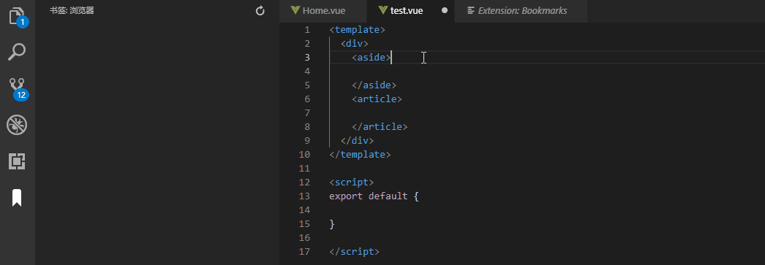Open Source Control with 12 changes
This screenshot has width=765, height=265.
(x=17, y=88)
